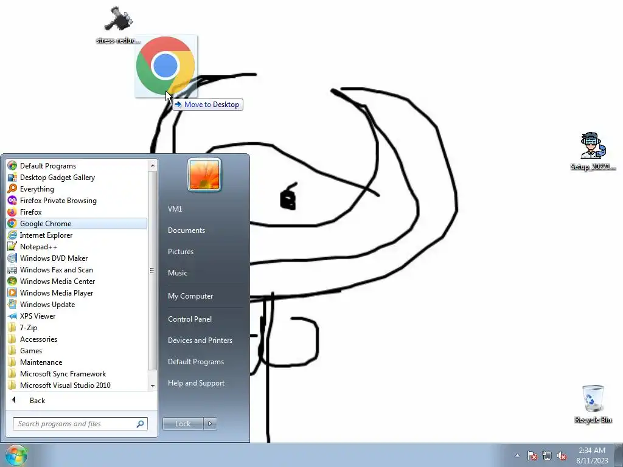
Task: Click the programs list scrollbar thumb
Action: 153,271
